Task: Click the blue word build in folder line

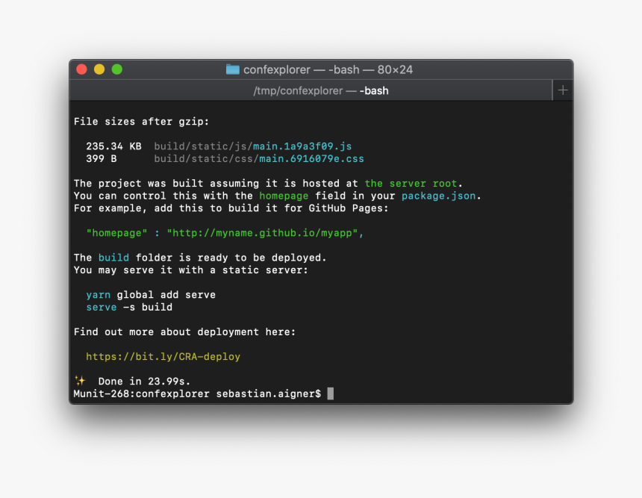Action: tap(113, 258)
